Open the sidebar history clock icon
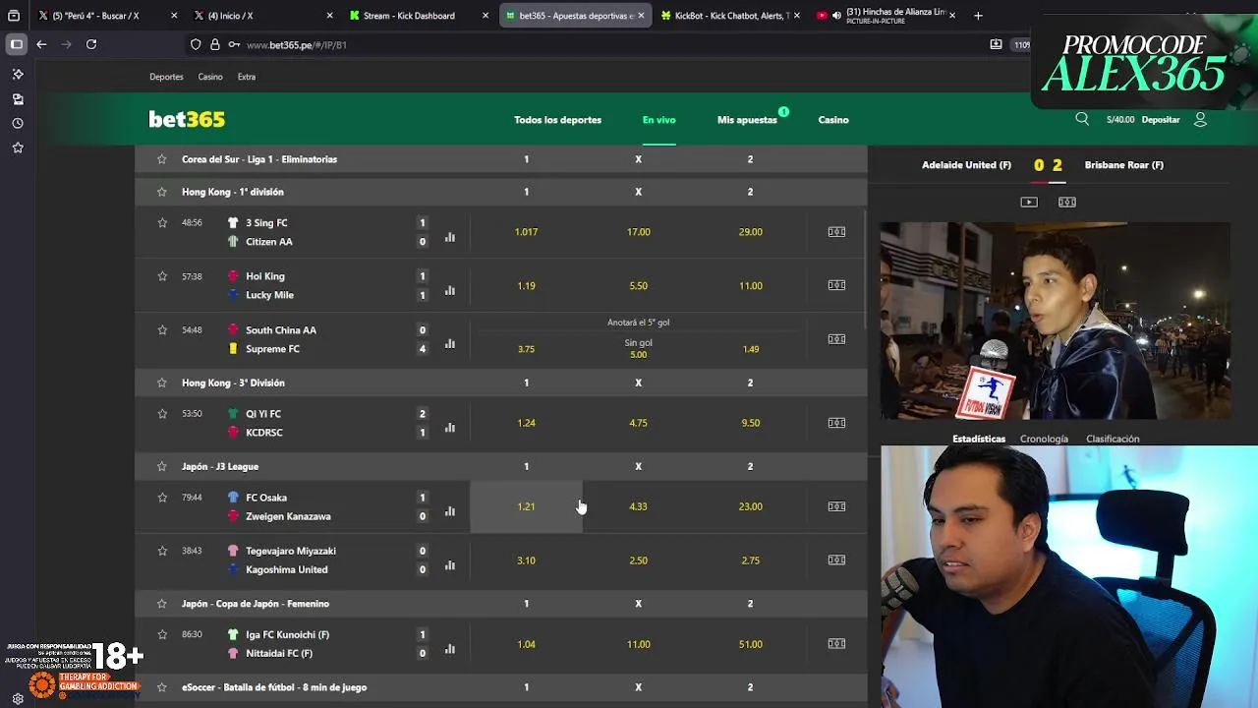This screenshot has width=1258, height=708. (x=18, y=123)
